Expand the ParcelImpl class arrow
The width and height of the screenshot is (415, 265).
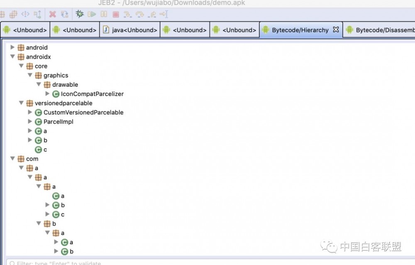29,121
